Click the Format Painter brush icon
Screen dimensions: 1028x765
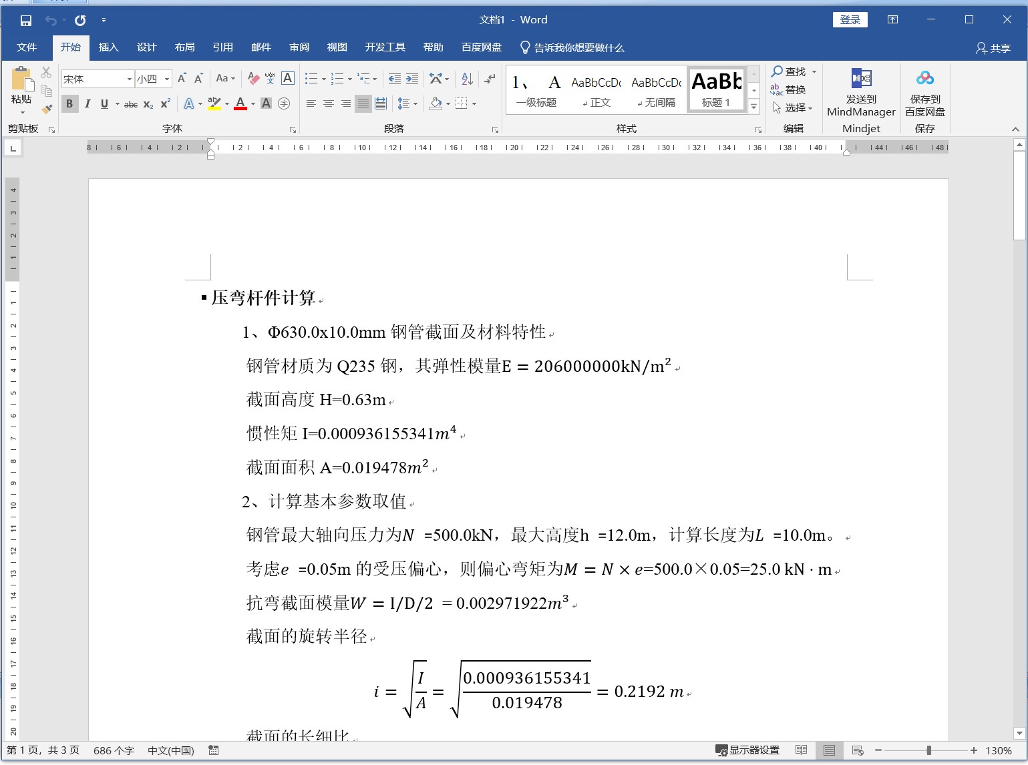click(46, 108)
